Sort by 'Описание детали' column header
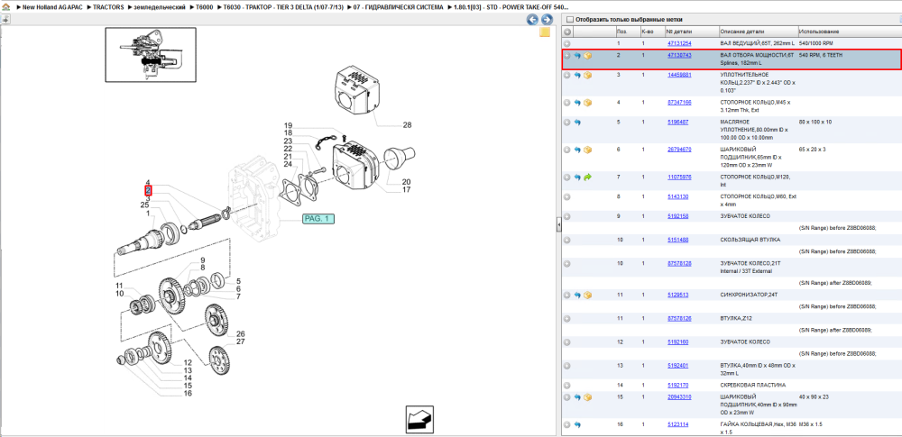Image resolution: width=902 pixels, height=437 pixels. pos(758,31)
